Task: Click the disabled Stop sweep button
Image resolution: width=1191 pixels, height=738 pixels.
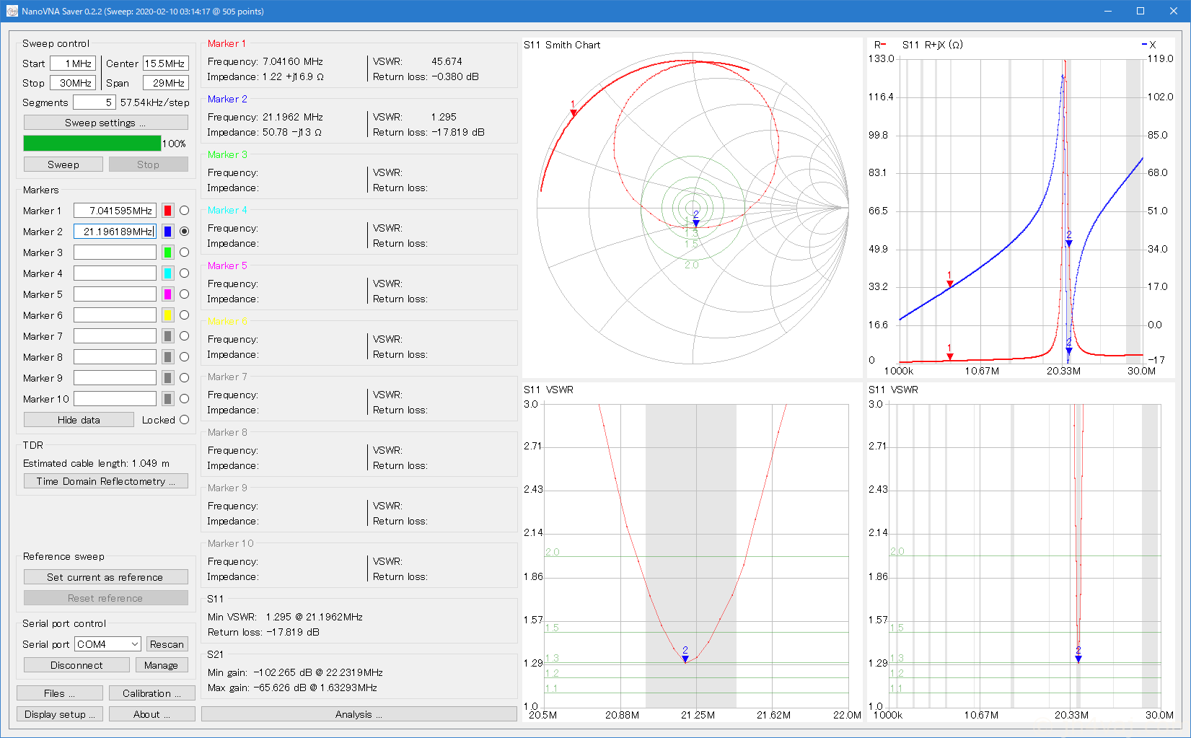Action: 148,164
